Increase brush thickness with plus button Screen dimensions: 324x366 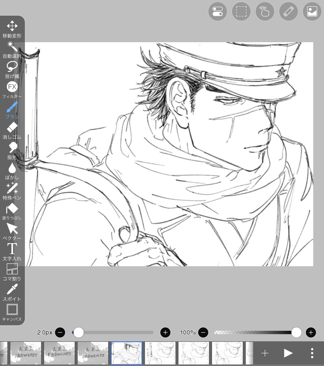(165, 332)
